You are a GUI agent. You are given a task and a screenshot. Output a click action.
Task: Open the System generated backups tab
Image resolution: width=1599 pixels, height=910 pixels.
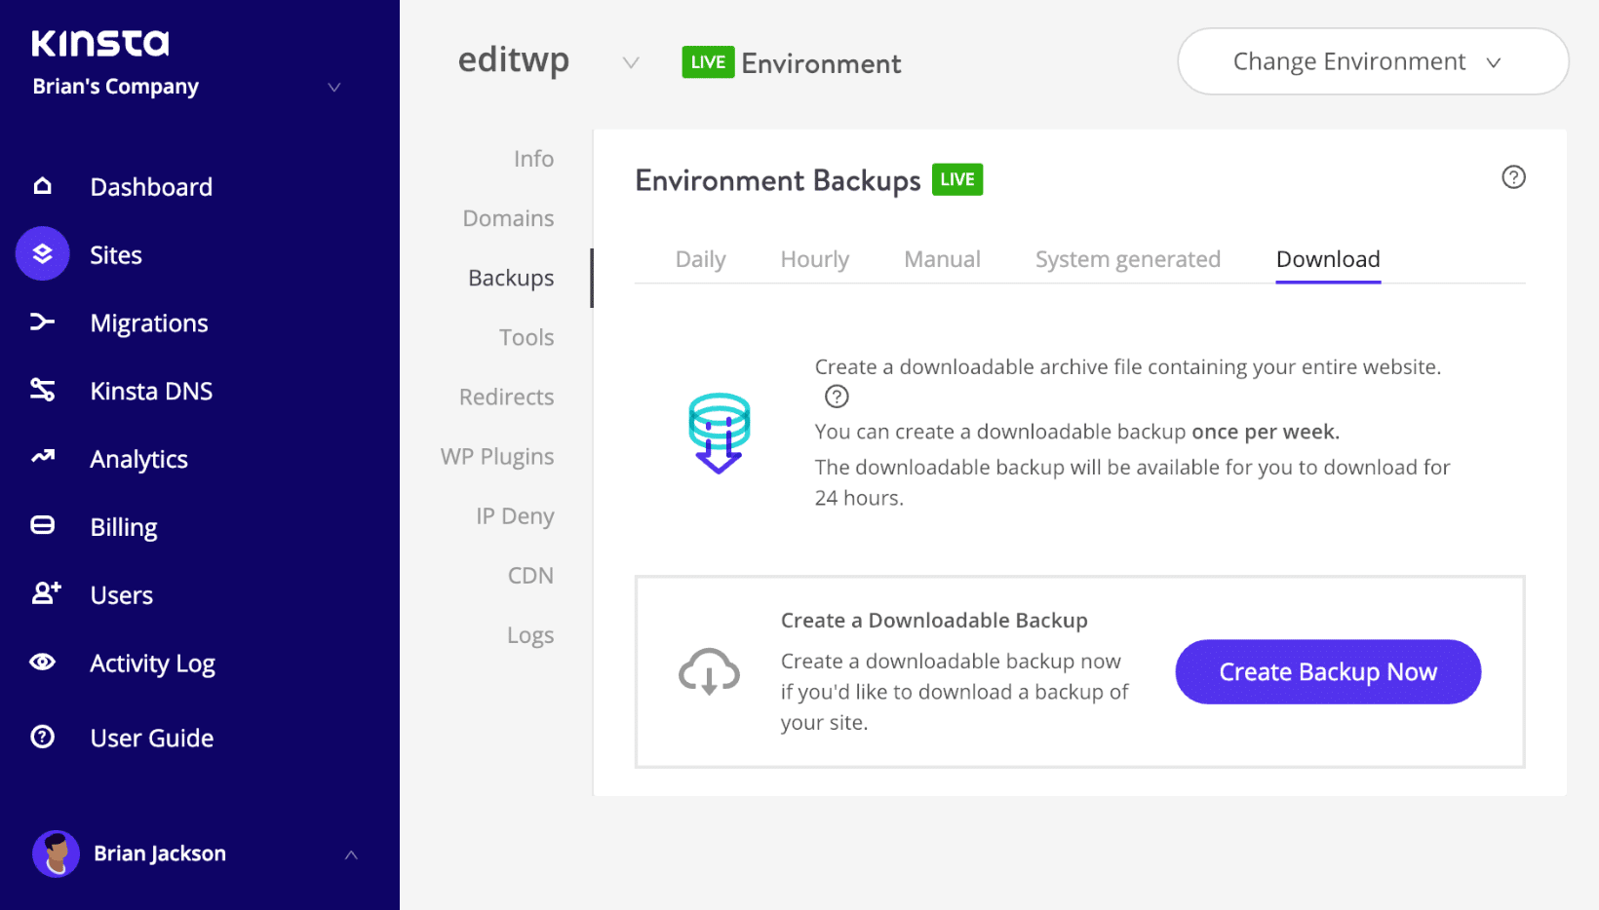1127,259
